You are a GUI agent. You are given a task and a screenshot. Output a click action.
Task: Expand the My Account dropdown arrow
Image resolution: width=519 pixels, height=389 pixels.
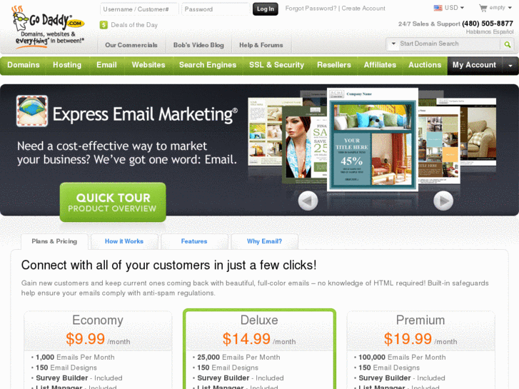pyautogui.click(x=510, y=66)
